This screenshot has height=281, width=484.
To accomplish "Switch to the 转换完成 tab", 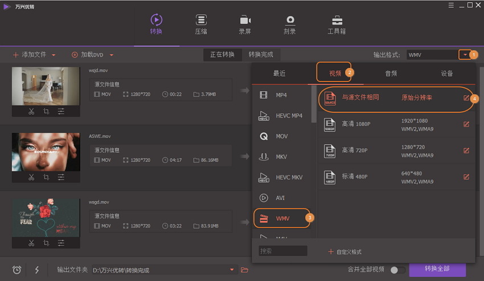I will click(261, 55).
